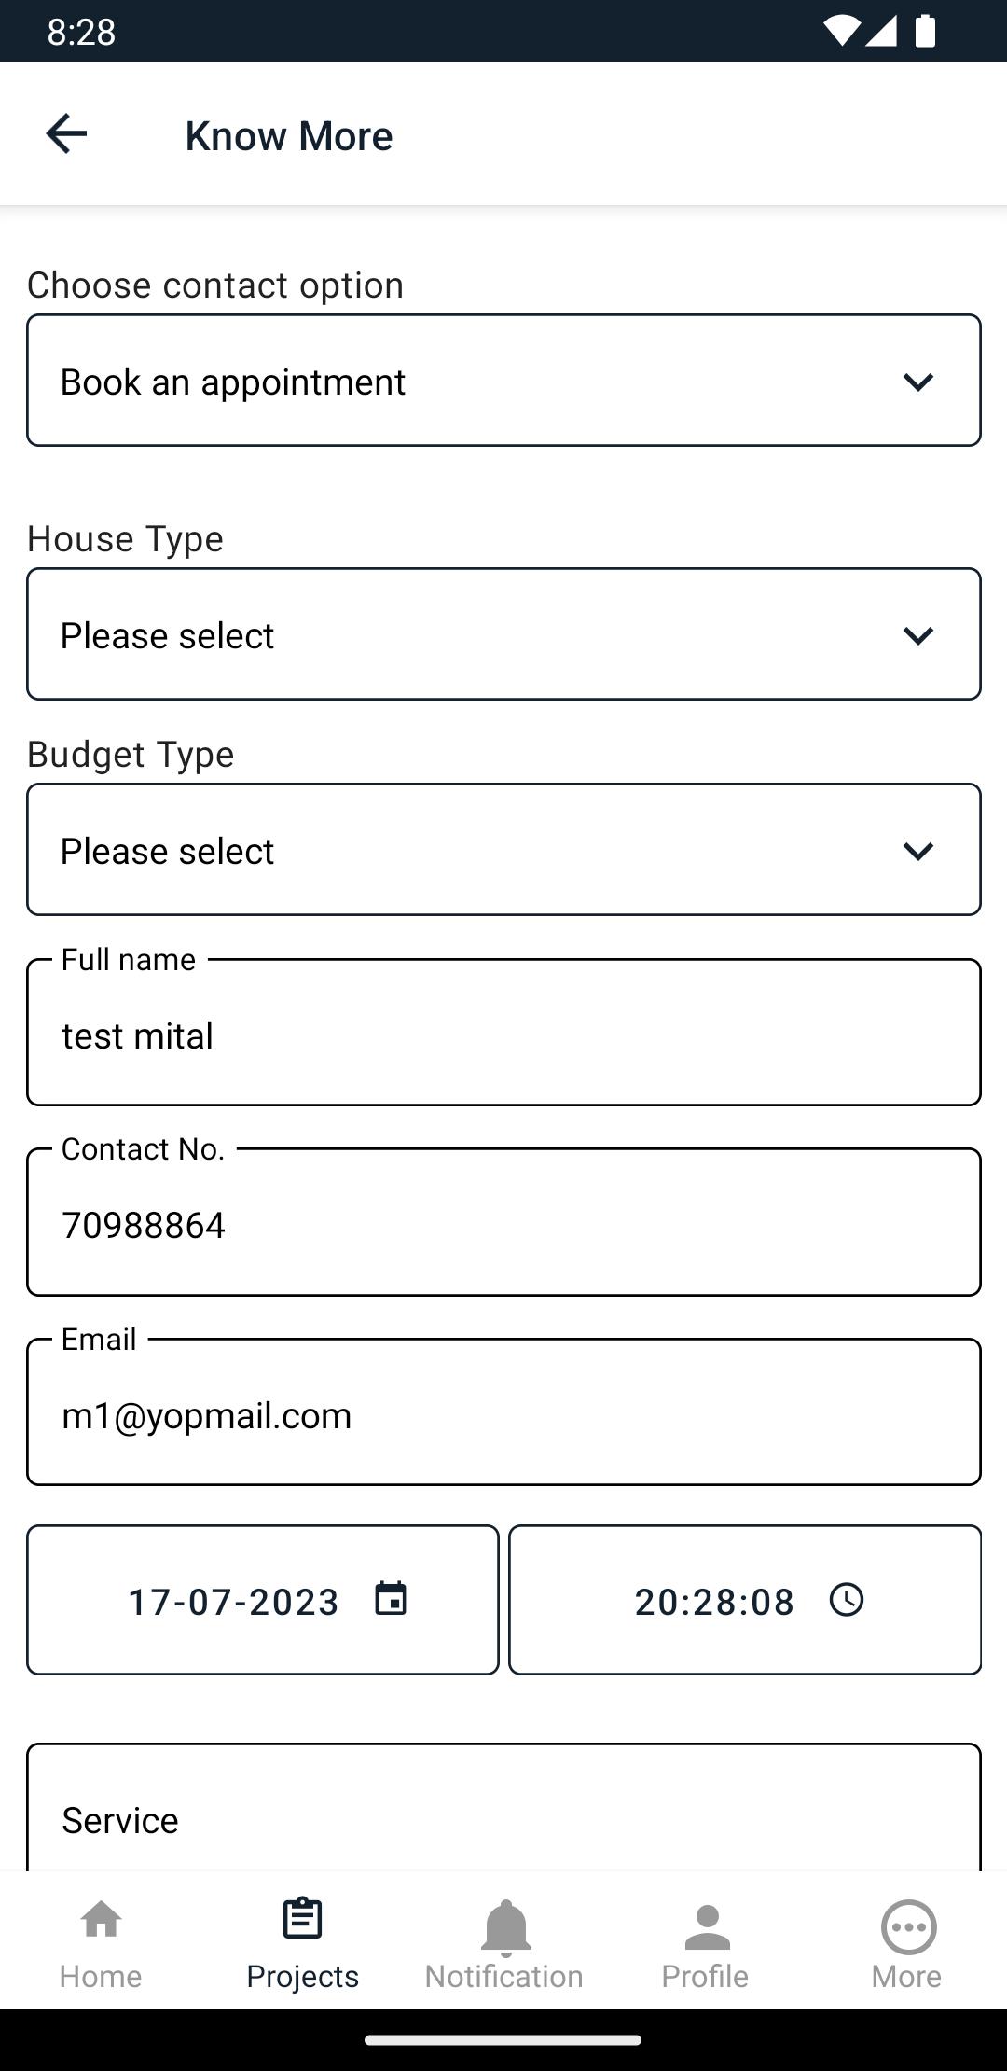Tap the clock icon in time field

[847, 1599]
